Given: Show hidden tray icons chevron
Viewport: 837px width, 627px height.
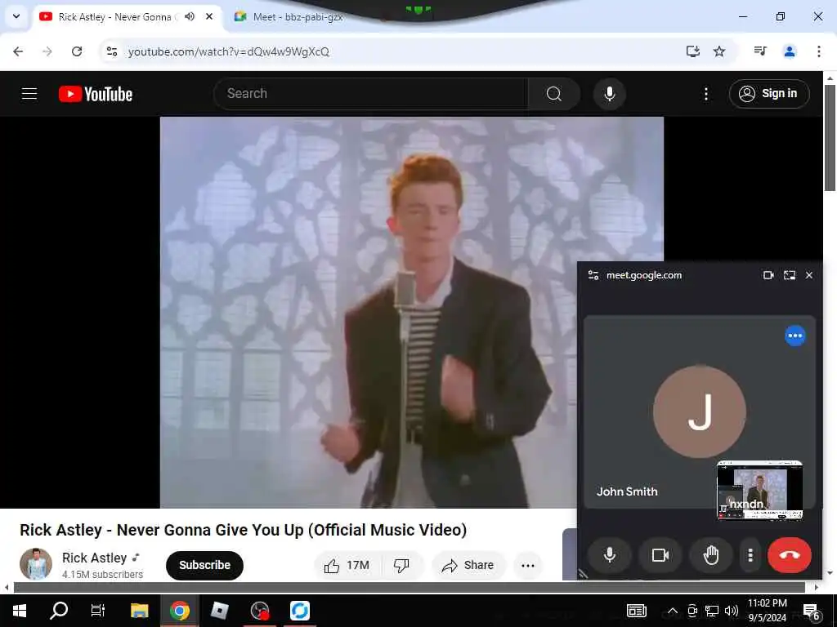Looking at the screenshot, I should 673,611.
